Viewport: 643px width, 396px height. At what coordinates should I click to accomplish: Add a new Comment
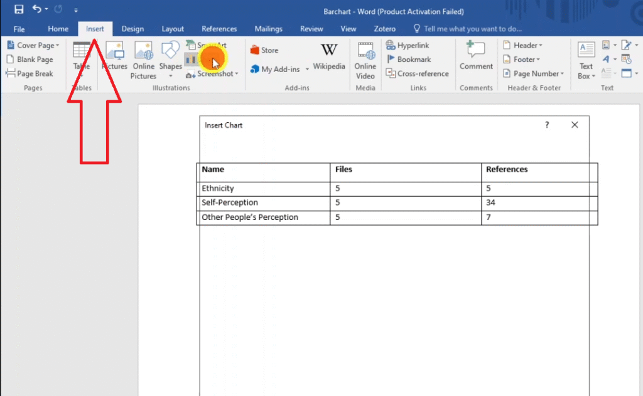pyautogui.click(x=476, y=56)
